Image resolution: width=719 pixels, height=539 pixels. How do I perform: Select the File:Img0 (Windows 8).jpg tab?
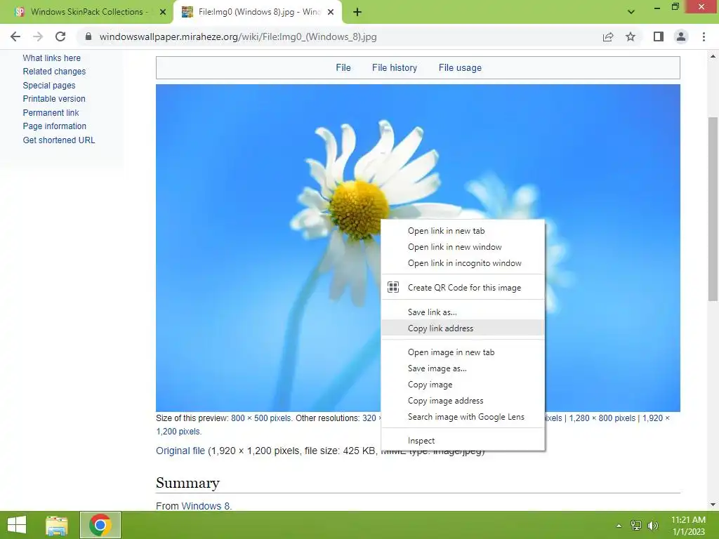[x=258, y=12]
